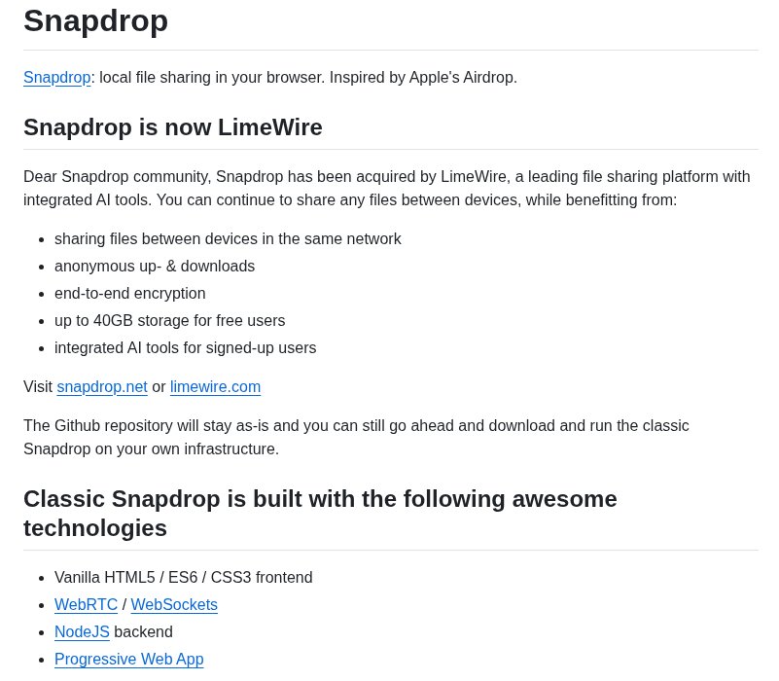Screen dimensions: 779x681
Task: Open the Snapdrop link in the intro sentence
Action: pos(56,78)
